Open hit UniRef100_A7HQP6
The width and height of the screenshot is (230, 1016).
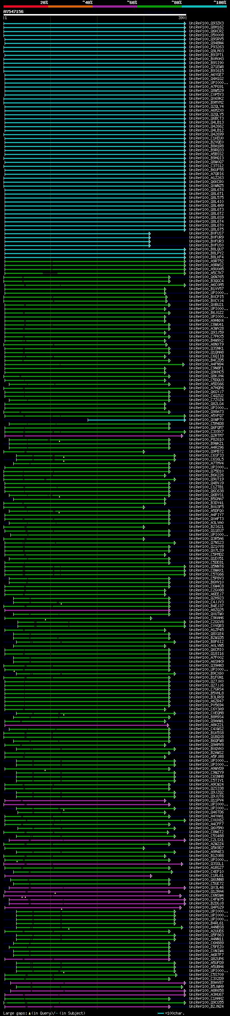206,388
